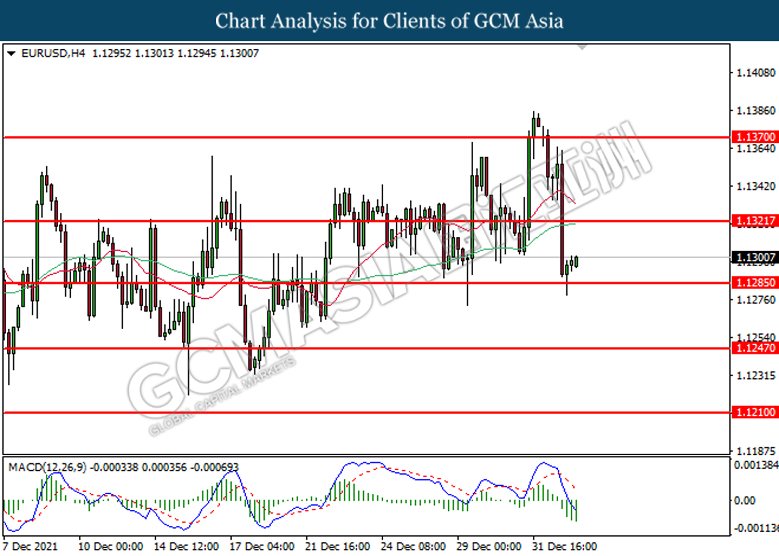Select the 21 Dec 16:00 time axis label
This screenshot has width=779, height=556.
click(x=338, y=547)
